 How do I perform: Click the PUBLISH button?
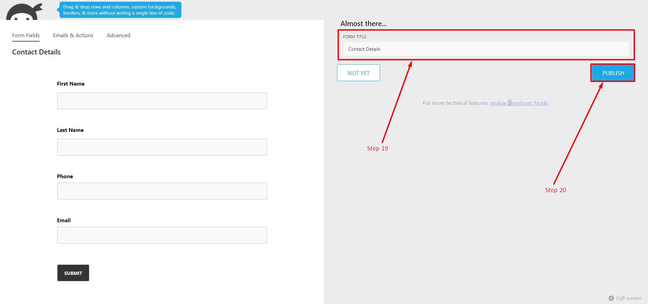pyautogui.click(x=613, y=73)
